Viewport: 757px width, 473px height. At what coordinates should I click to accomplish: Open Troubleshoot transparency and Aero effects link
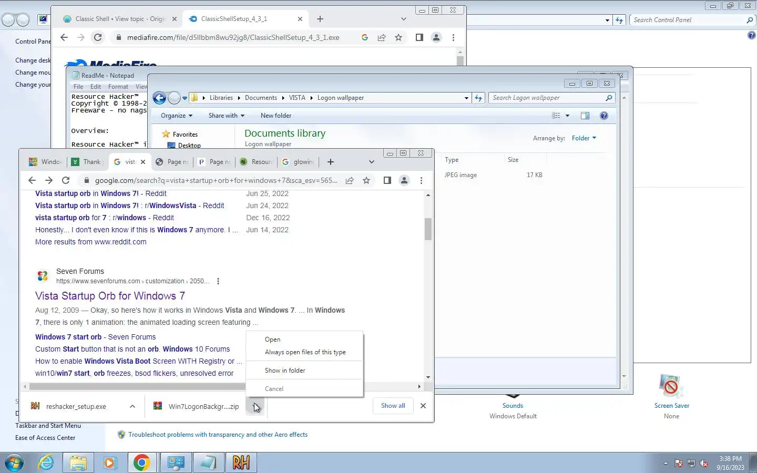pos(218,435)
